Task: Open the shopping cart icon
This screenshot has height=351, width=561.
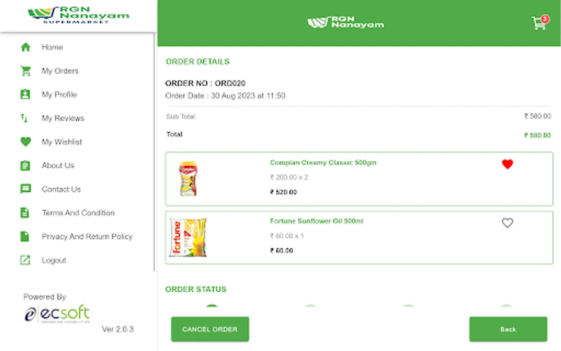Action: click(540, 23)
